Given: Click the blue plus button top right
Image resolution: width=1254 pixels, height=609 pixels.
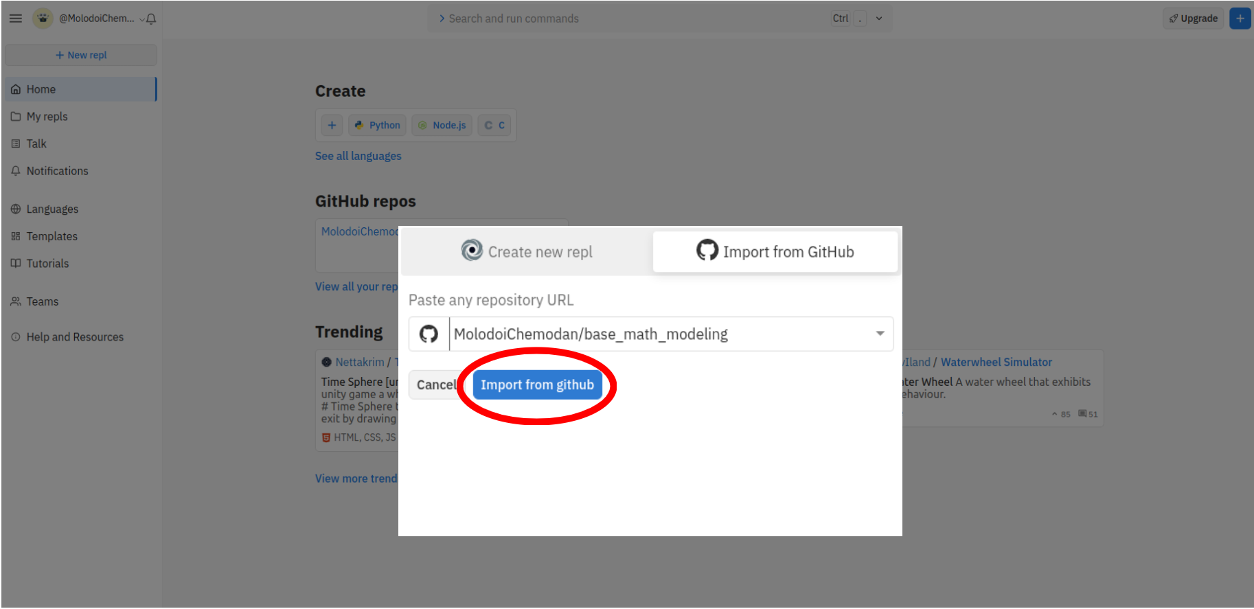Looking at the screenshot, I should (x=1240, y=19).
